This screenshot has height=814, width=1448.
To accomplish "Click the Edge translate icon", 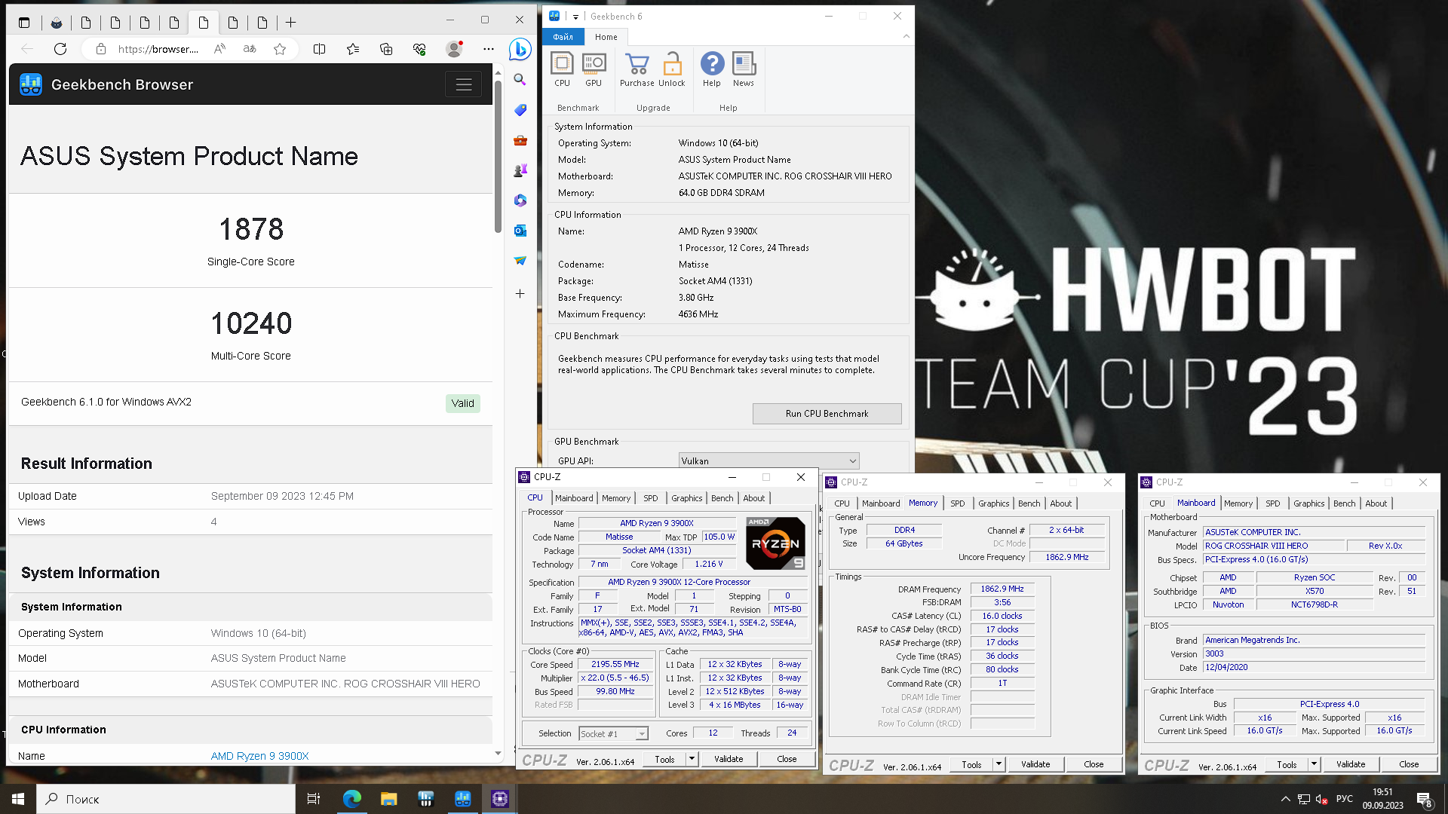I will click(250, 49).
